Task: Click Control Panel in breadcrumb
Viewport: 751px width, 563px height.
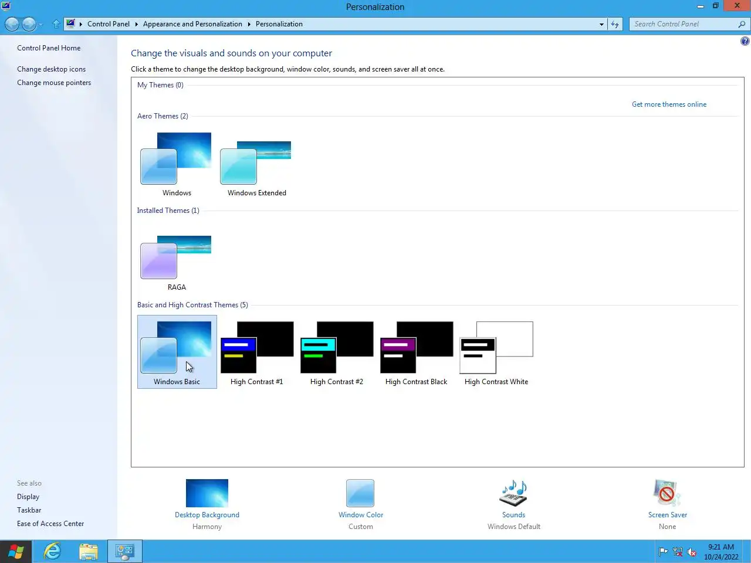Action: 109,24
